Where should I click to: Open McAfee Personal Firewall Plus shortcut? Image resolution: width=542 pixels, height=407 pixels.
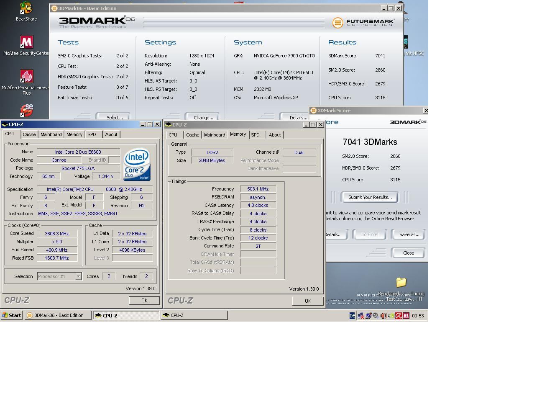[26, 82]
